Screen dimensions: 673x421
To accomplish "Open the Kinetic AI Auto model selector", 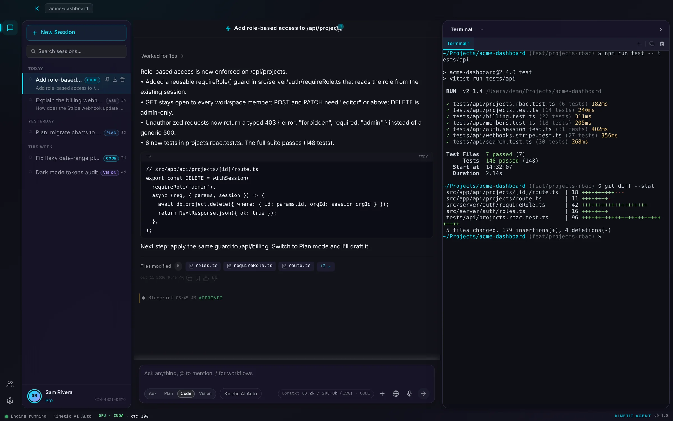I will tap(240, 393).
